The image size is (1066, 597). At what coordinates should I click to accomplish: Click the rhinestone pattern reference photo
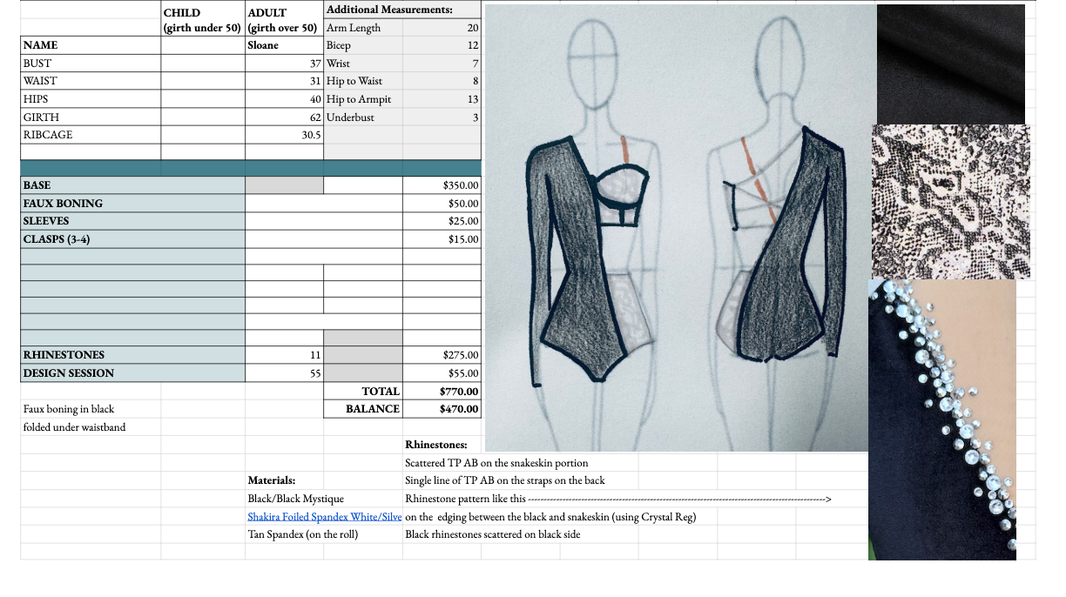click(x=941, y=419)
